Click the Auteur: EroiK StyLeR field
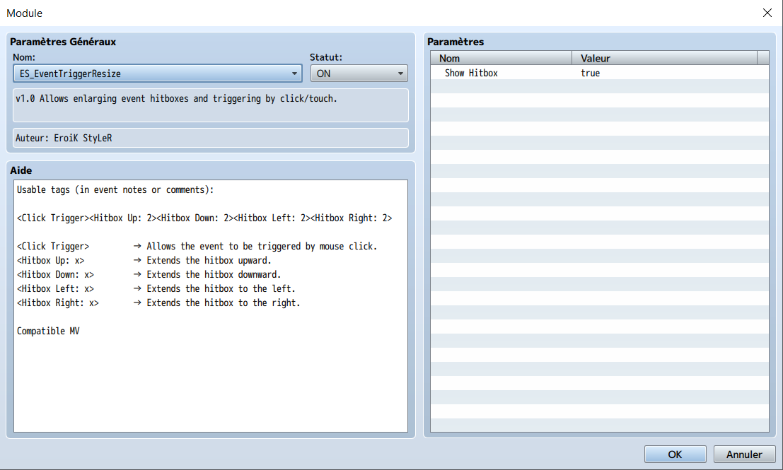This screenshot has height=470, width=783. click(210, 138)
